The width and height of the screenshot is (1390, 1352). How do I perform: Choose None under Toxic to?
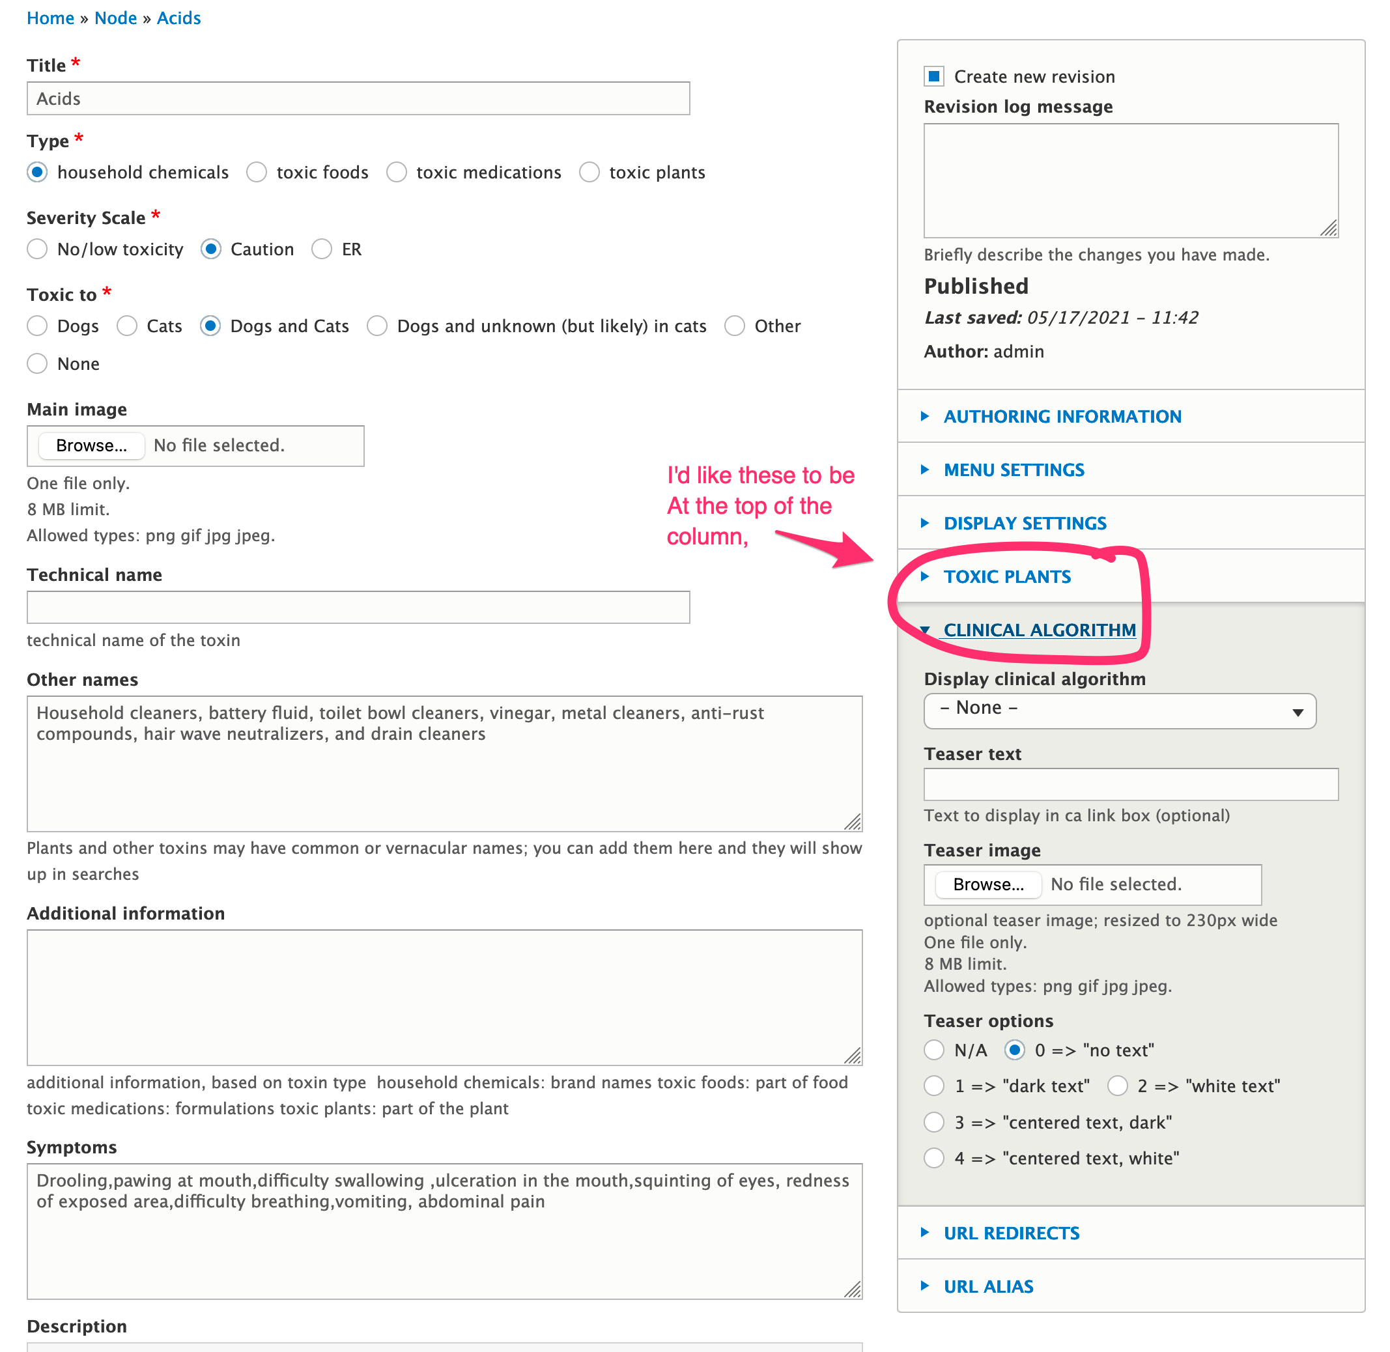pos(37,363)
